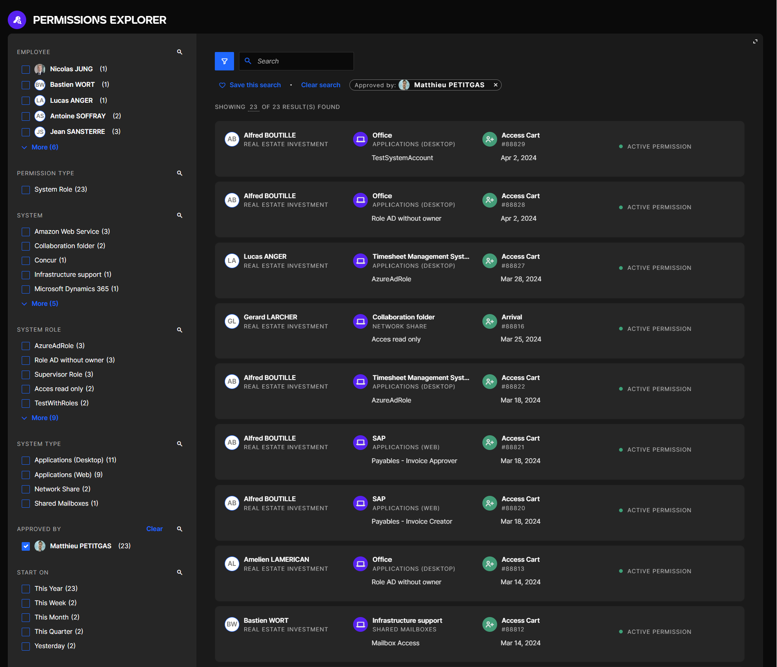Click SAP system icon for Invoice Approver
Viewport: 777px width, 667px height.
360,443
